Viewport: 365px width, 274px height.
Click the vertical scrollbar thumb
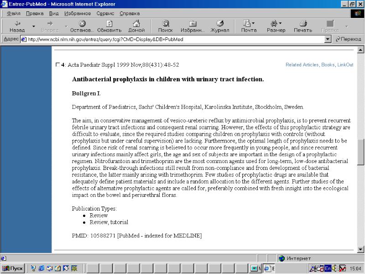pyautogui.click(x=360, y=153)
